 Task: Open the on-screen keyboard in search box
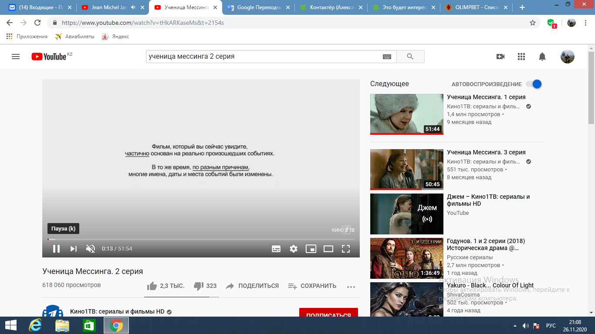click(x=387, y=57)
